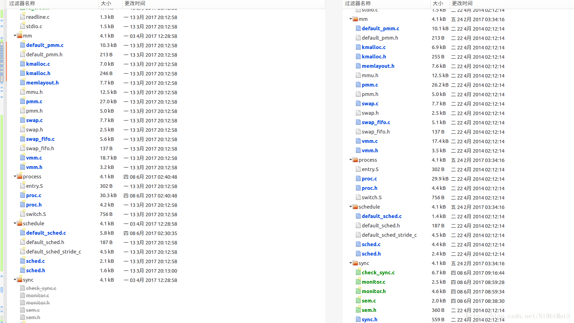
Task: Select memlayout.h in right pane
Action: pos(378,66)
